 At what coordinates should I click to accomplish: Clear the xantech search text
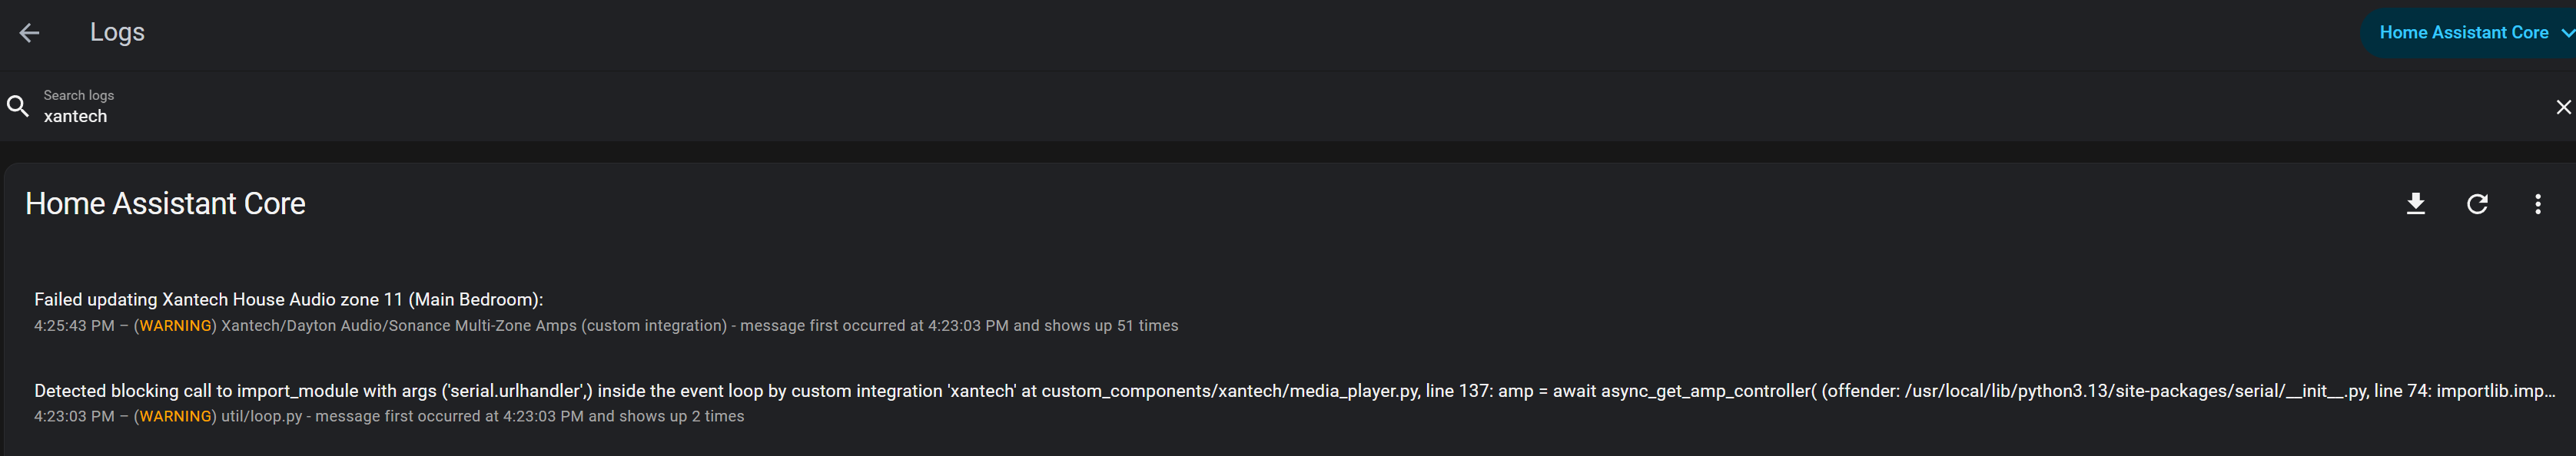[x=2562, y=107]
